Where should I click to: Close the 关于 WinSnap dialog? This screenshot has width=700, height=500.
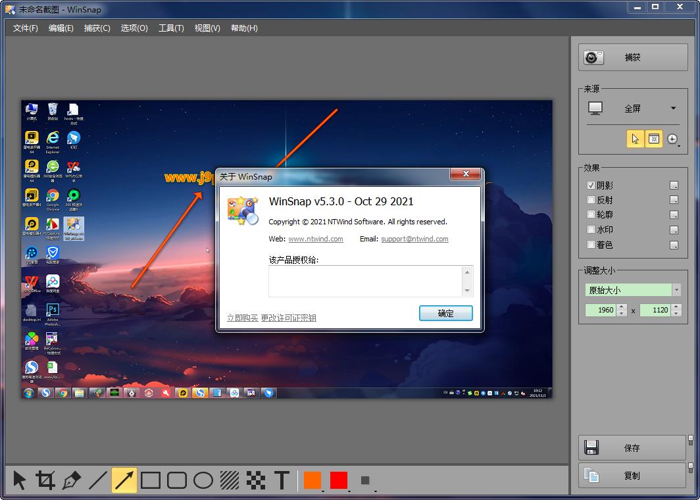[x=466, y=174]
